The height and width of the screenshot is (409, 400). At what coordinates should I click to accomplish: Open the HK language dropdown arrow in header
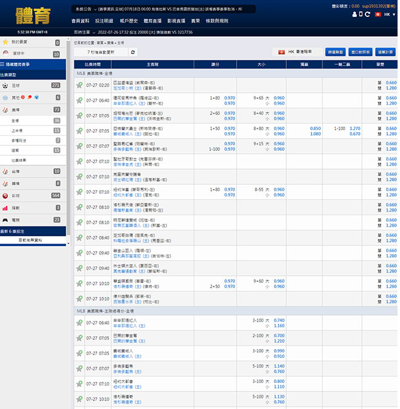(394, 15)
